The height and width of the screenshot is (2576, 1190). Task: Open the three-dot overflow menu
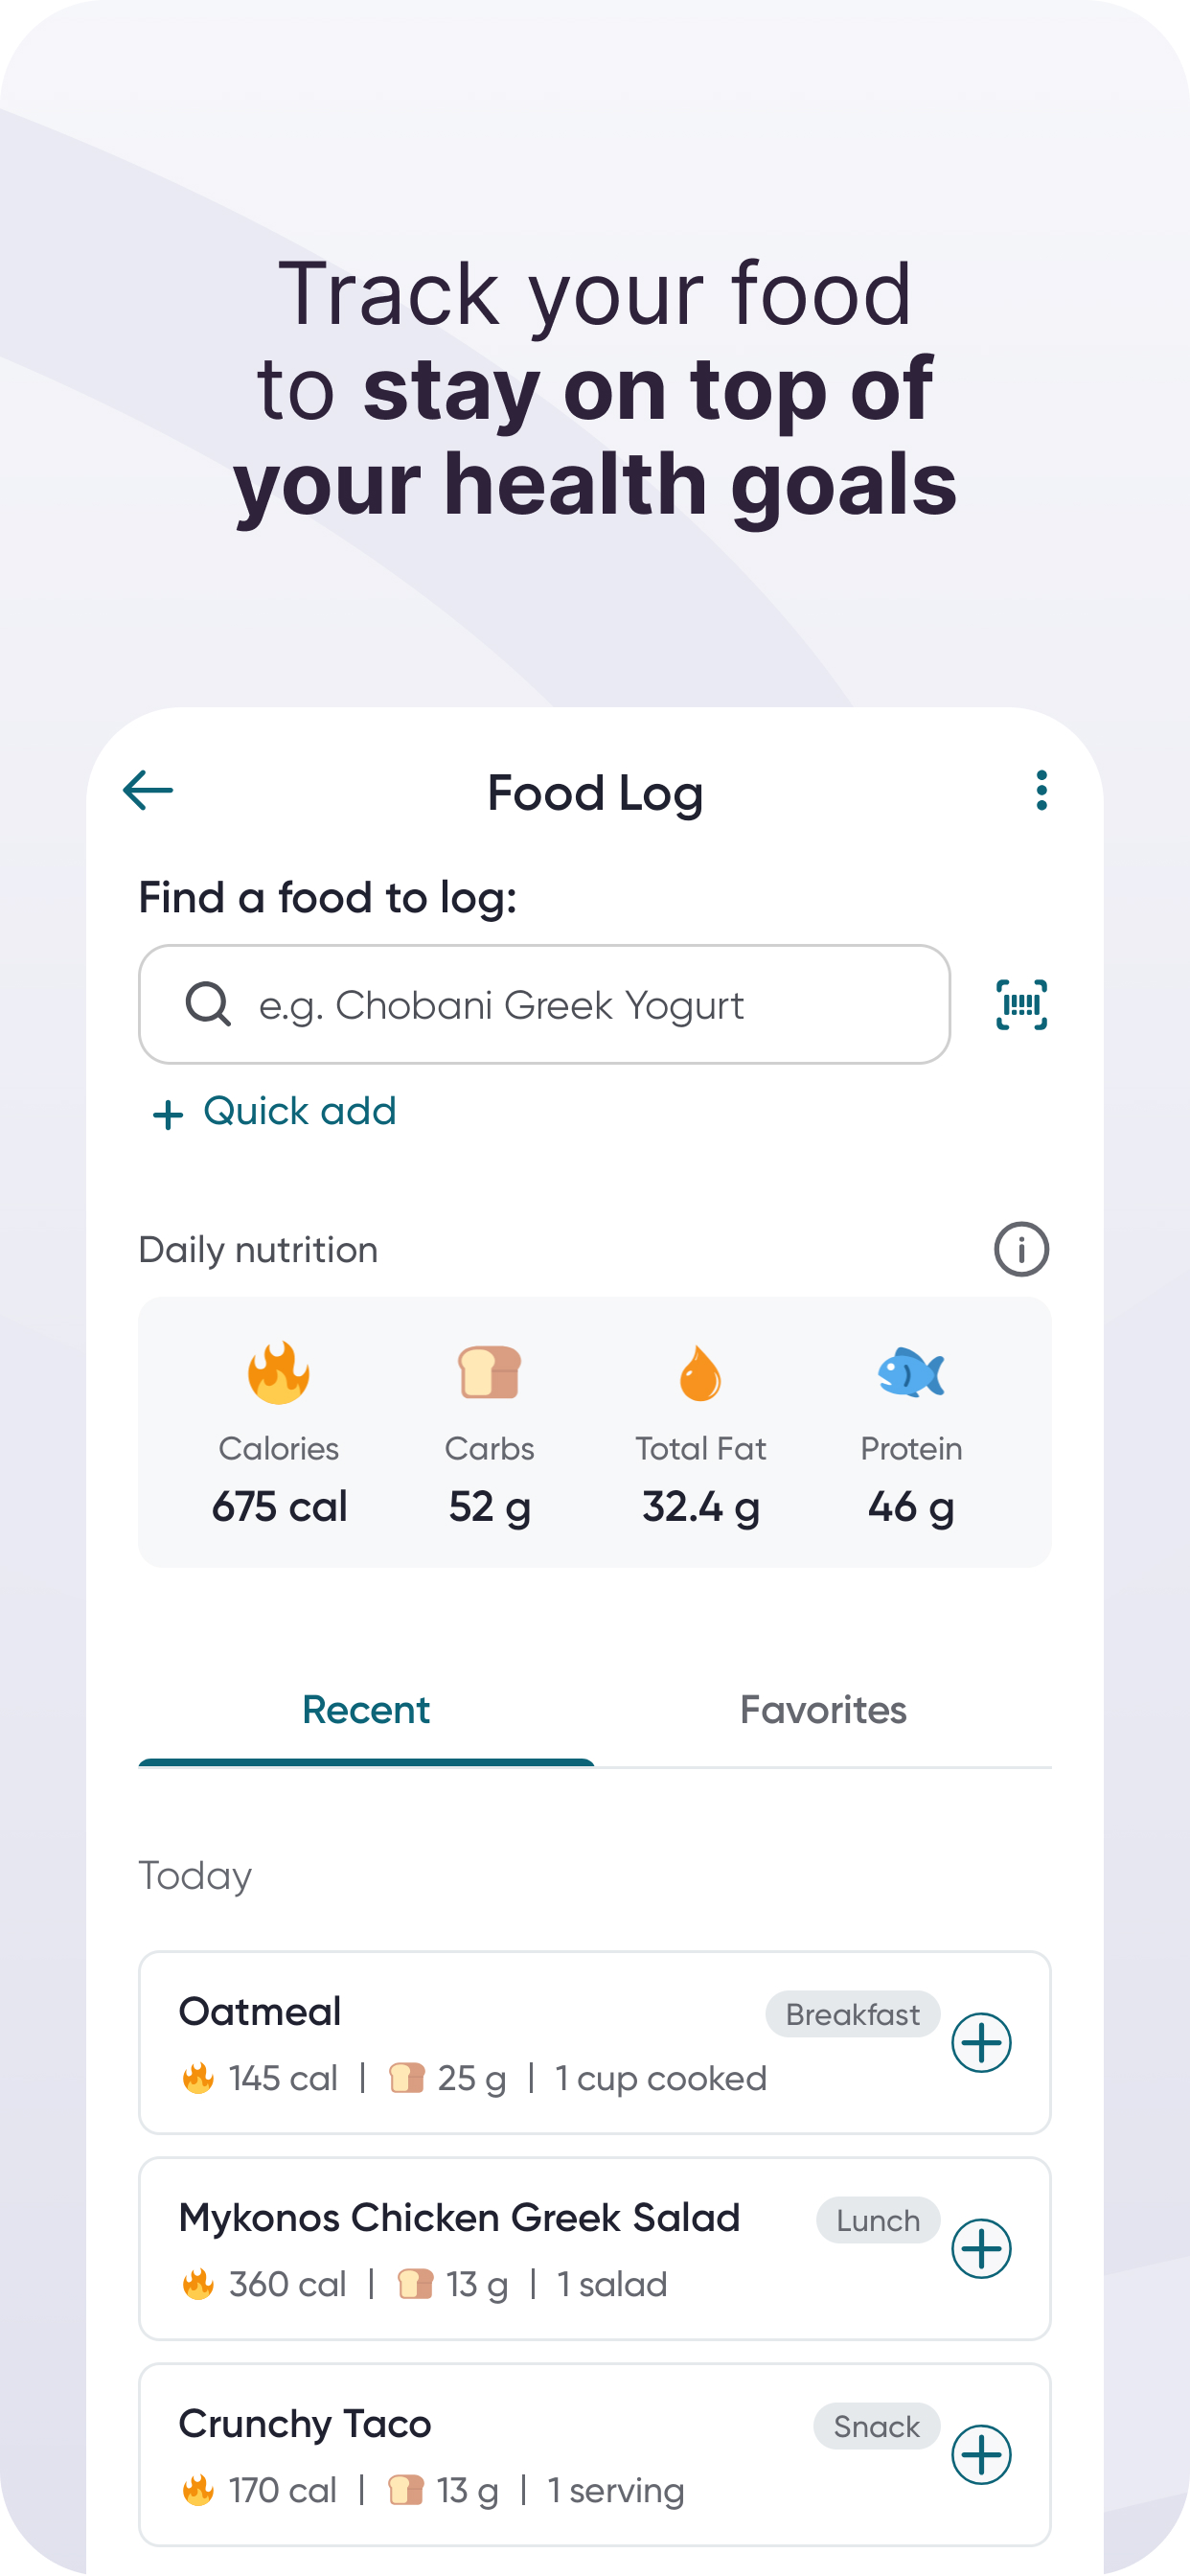click(x=1041, y=790)
